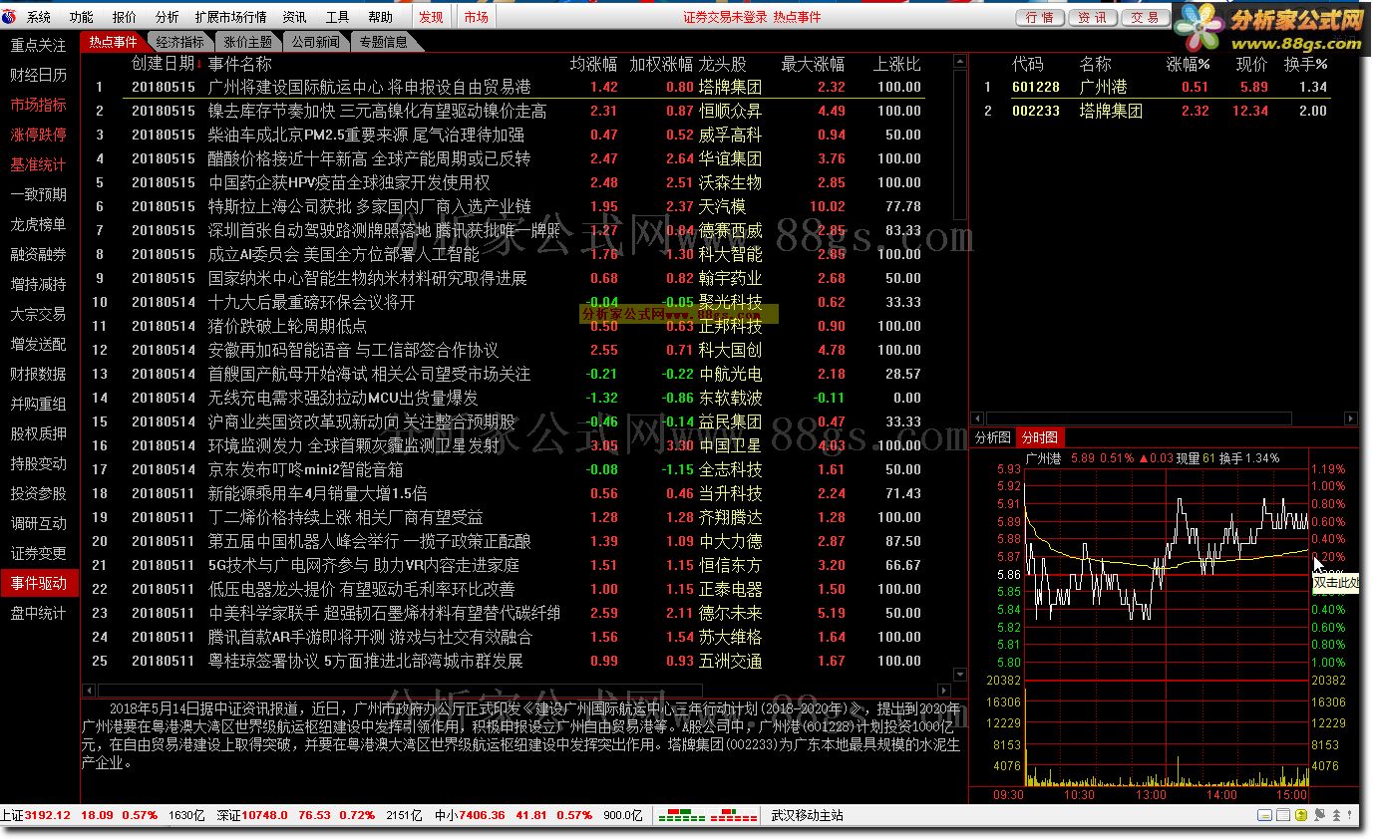Click the exclamation mark icon in status bar
This screenshot has width=1373, height=840.
pos(1349,815)
